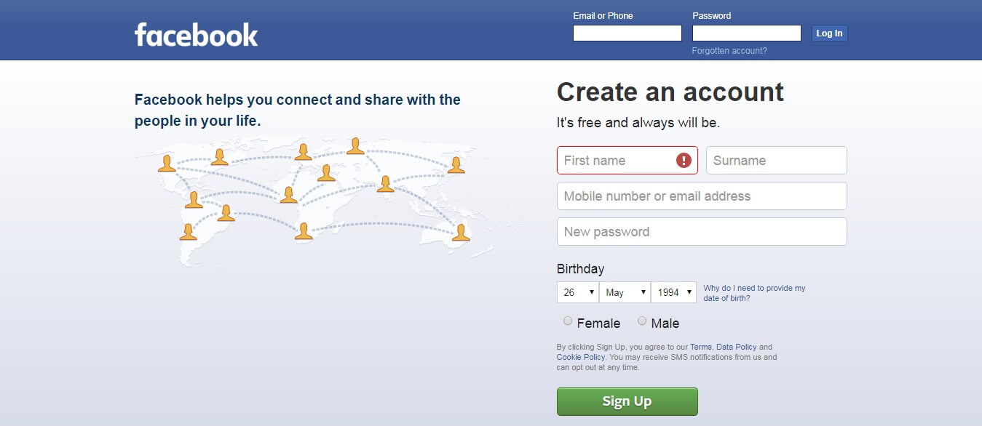Focus the Password login field

tap(747, 33)
